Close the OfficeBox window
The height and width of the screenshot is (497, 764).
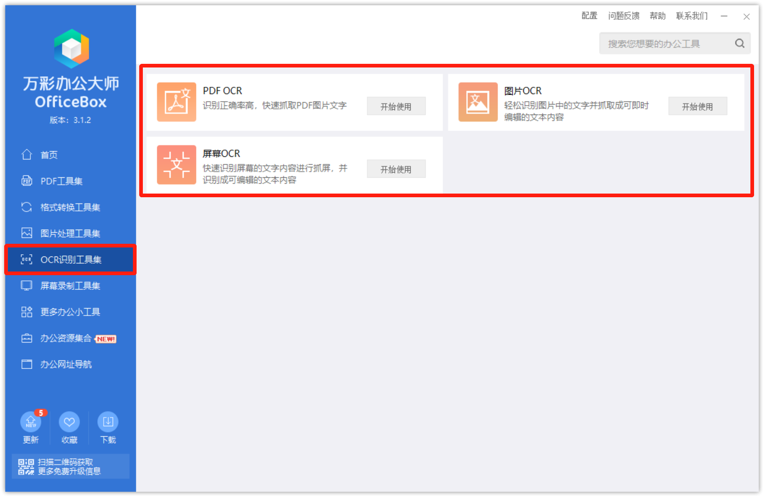point(747,16)
